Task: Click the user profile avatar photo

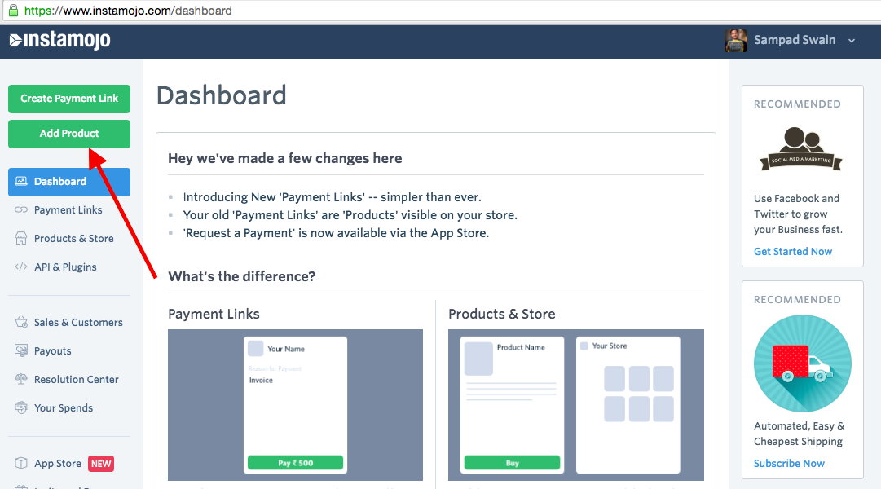Action: tap(736, 41)
